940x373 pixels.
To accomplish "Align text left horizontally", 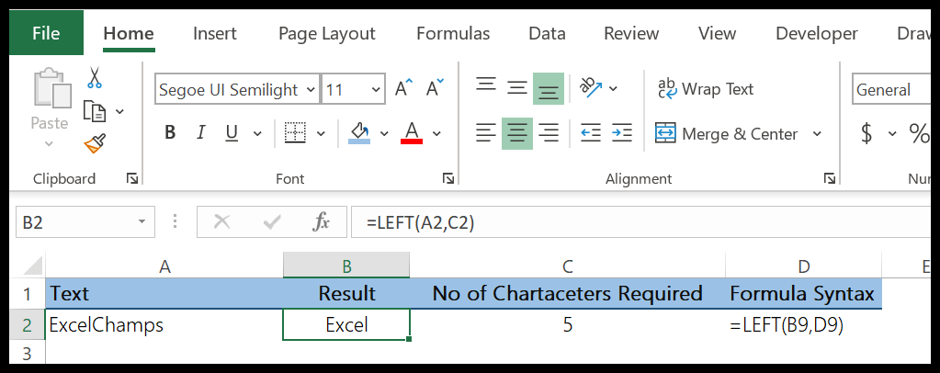I will 485,133.
